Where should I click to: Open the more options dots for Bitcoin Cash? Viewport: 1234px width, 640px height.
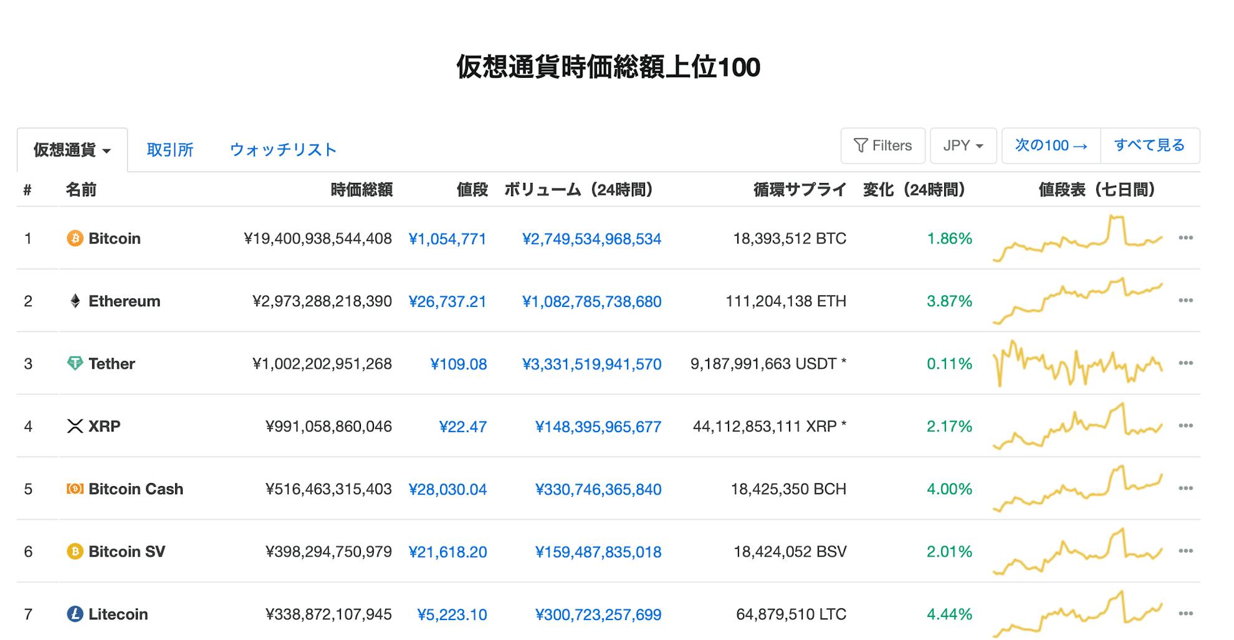click(1185, 488)
